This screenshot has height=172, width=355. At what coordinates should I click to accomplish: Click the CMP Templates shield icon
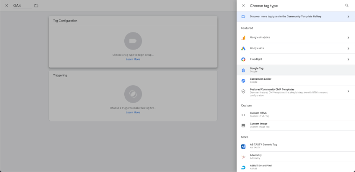[243, 91]
